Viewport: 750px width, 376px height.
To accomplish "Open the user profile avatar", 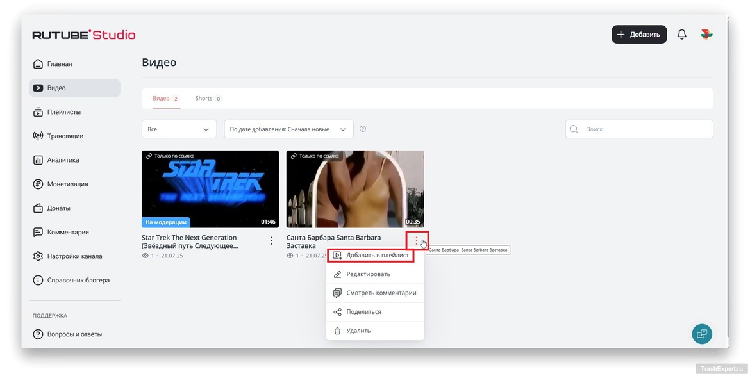I will tap(706, 35).
